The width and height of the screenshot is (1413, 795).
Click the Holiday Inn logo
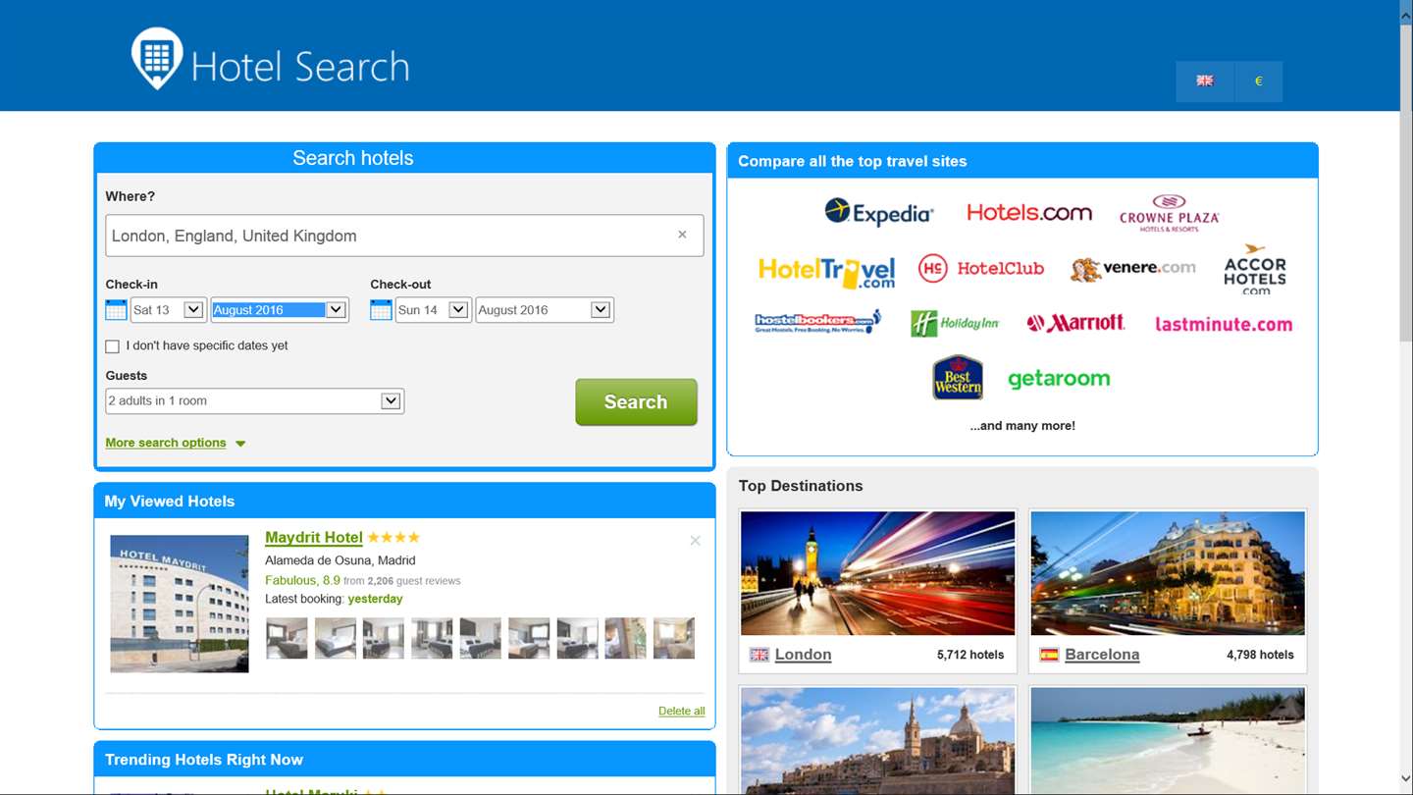pyautogui.click(x=955, y=323)
